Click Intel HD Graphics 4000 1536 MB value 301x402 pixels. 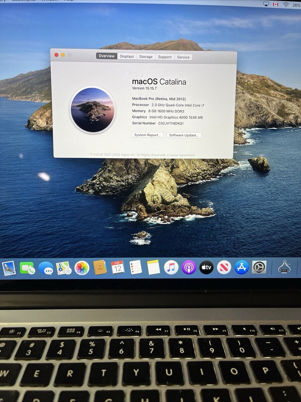pos(176,117)
